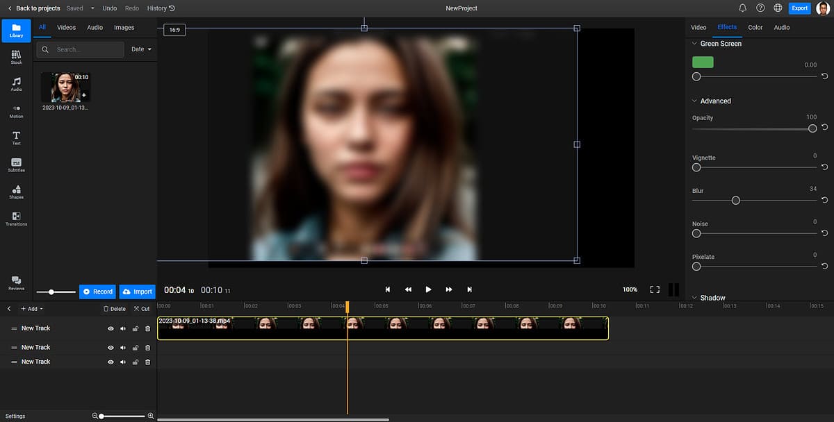Image resolution: width=834 pixels, height=422 pixels.
Task: Open the Subtitles panel
Action: [16, 164]
